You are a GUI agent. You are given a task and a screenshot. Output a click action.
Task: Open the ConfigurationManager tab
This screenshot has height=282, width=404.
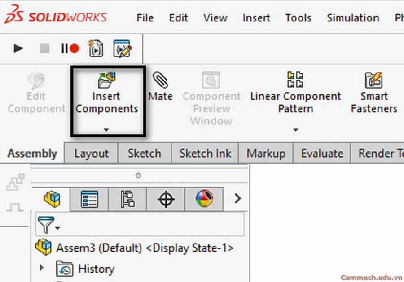coord(127,199)
